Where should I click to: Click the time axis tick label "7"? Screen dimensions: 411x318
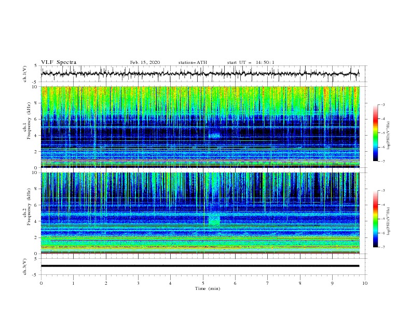[x=268, y=283]
